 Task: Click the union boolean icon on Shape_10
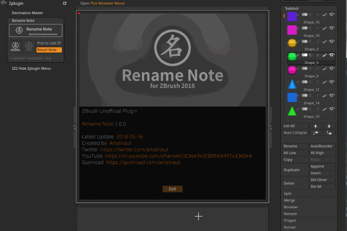304,109
